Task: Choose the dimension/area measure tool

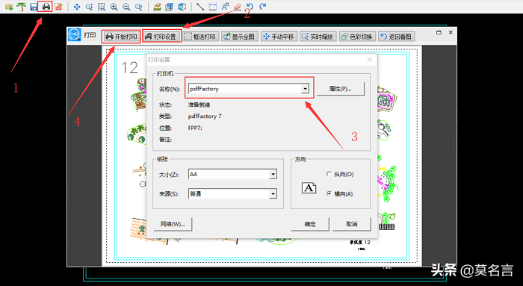Action: [x=212, y=7]
